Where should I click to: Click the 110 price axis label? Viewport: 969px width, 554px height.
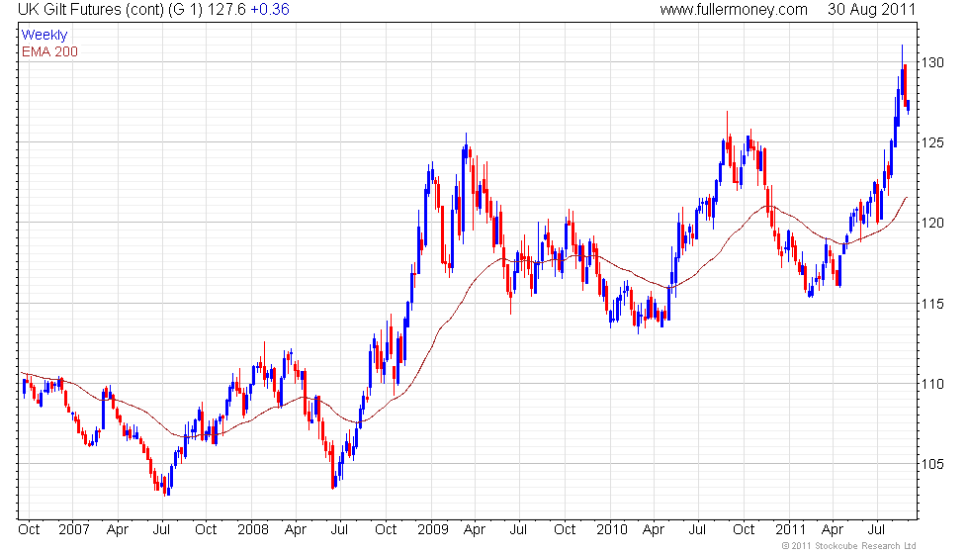pyautogui.click(x=932, y=384)
